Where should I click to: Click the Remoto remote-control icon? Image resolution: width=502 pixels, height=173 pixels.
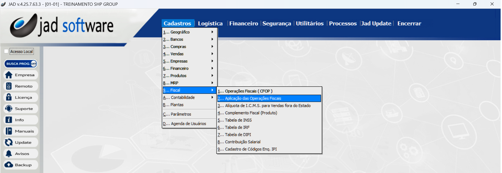click(9, 86)
